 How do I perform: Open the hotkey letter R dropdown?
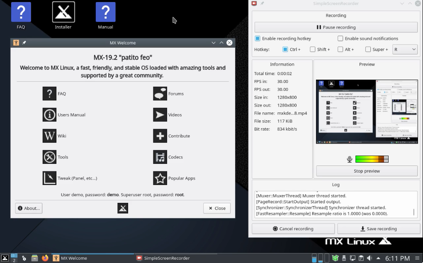[x=405, y=49]
